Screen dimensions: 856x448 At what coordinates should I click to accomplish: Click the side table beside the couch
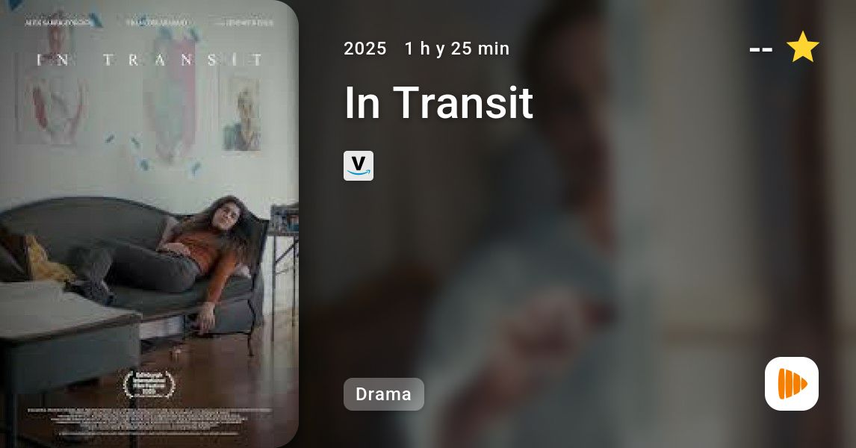(285, 267)
